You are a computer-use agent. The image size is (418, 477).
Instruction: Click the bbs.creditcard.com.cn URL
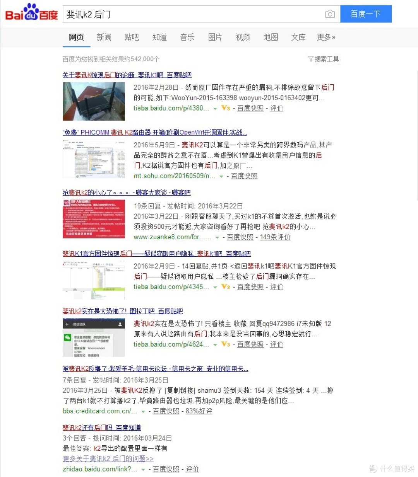[100, 411]
